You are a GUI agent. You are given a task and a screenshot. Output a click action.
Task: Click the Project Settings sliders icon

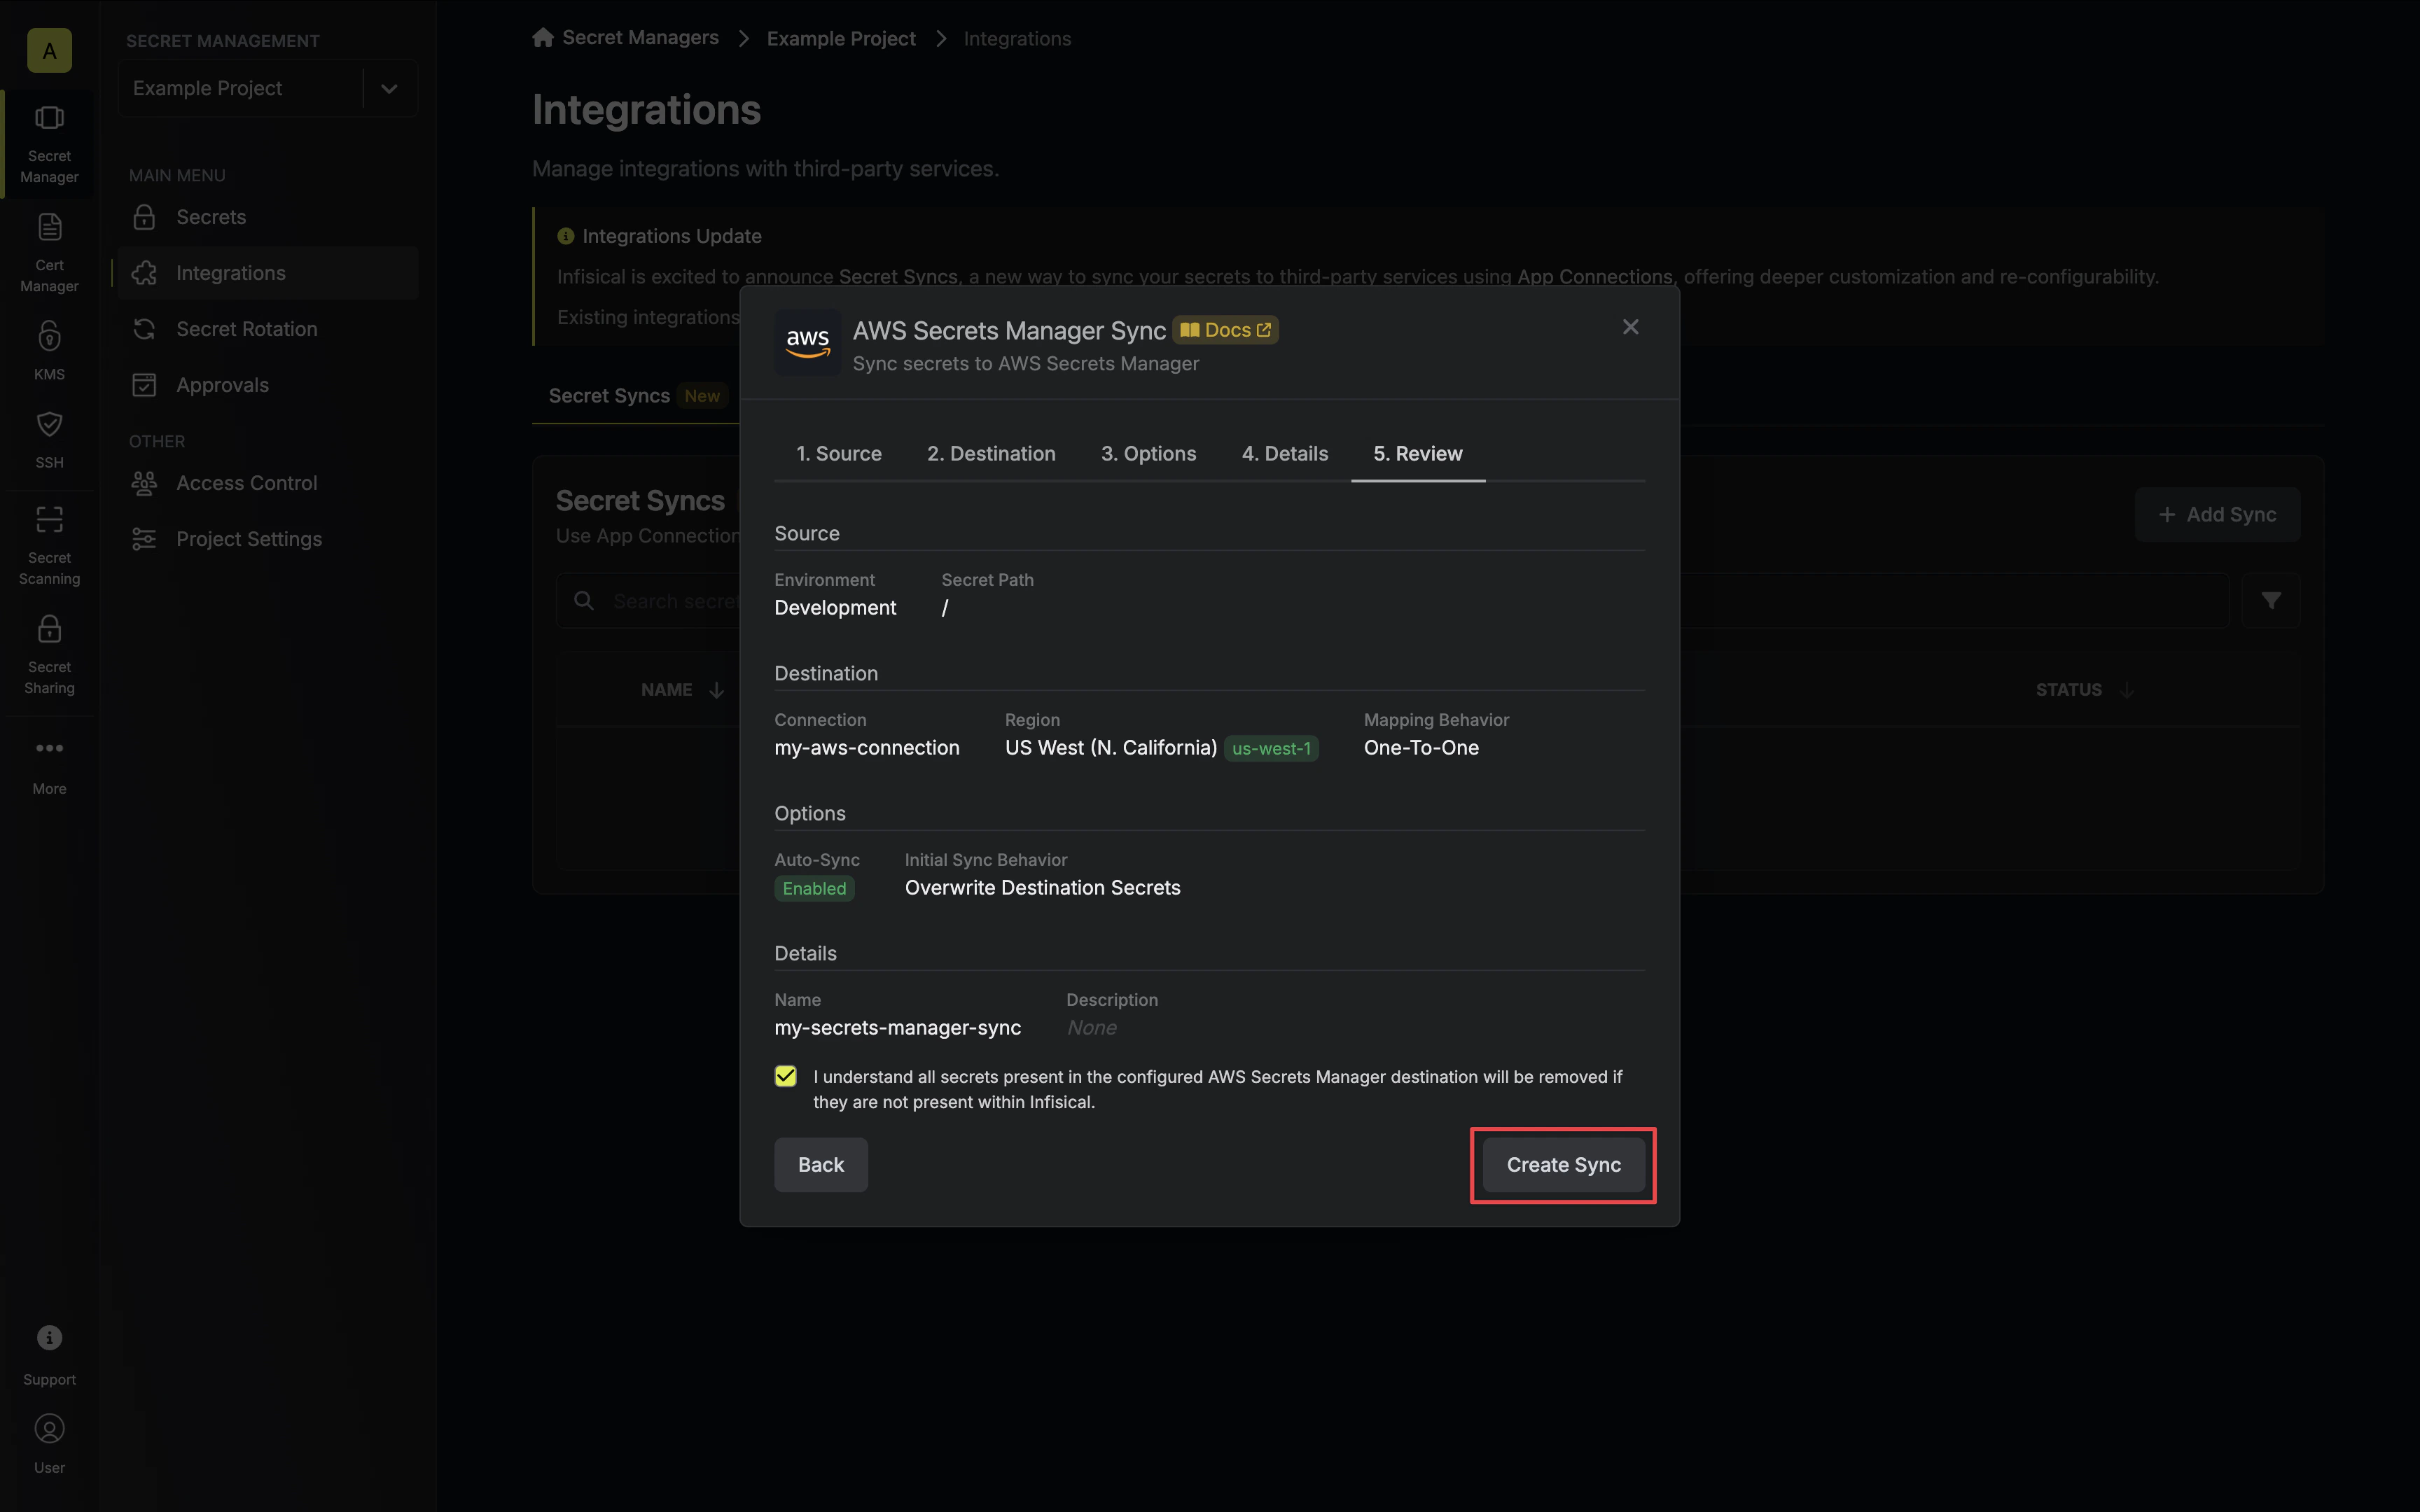(x=144, y=539)
